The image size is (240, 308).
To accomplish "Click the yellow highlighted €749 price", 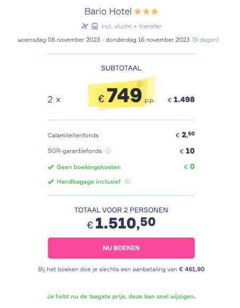I will tap(121, 94).
